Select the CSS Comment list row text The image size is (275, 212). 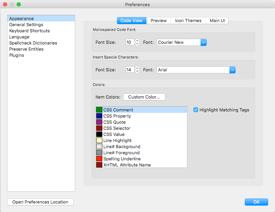pos(118,110)
